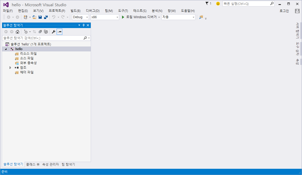Click the feedback smiley face icon
The image size is (302, 175).
(218, 4)
